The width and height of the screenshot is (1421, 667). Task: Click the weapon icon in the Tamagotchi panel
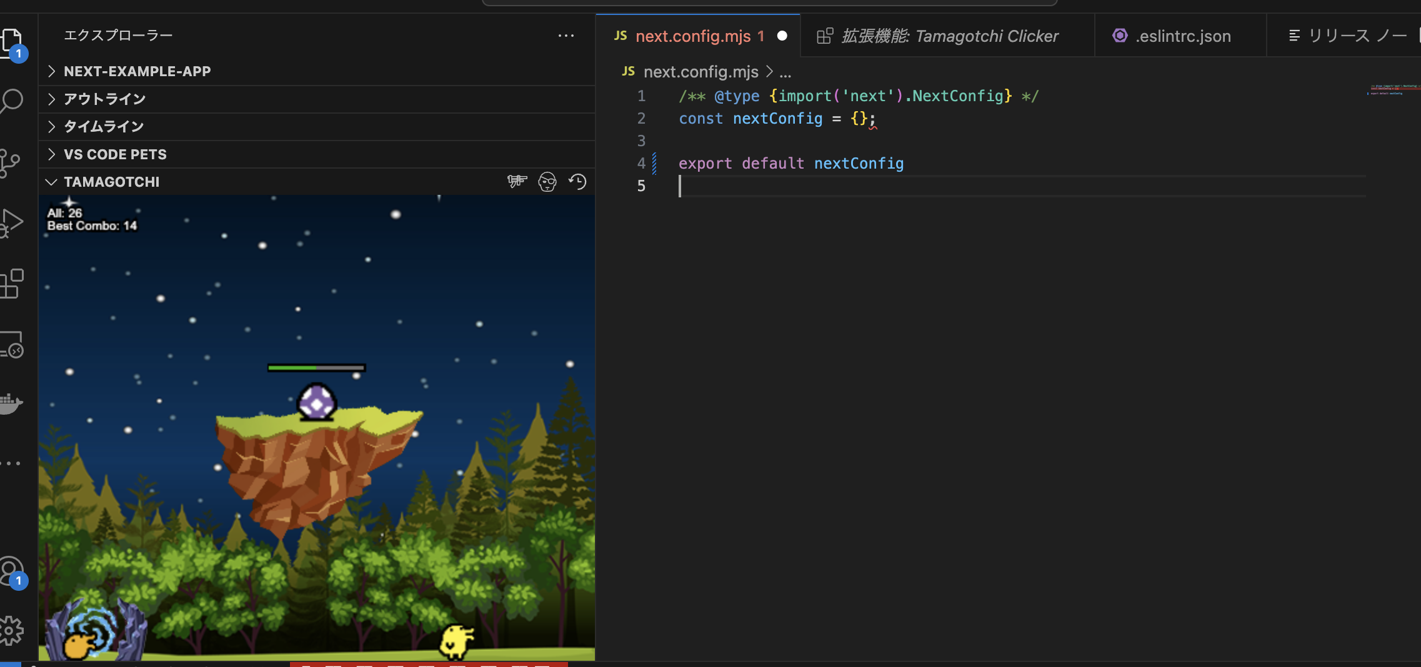pyautogui.click(x=517, y=182)
